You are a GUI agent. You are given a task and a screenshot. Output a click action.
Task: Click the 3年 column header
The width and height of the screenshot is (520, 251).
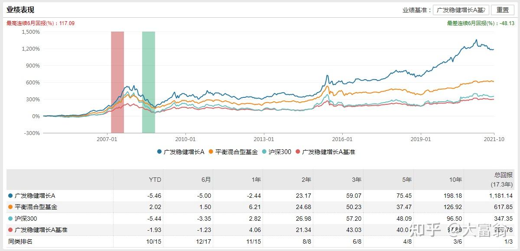tap(356, 180)
